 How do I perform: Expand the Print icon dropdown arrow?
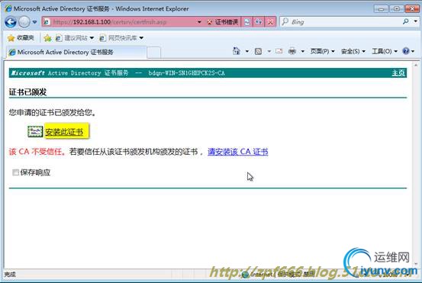click(x=303, y=51)
